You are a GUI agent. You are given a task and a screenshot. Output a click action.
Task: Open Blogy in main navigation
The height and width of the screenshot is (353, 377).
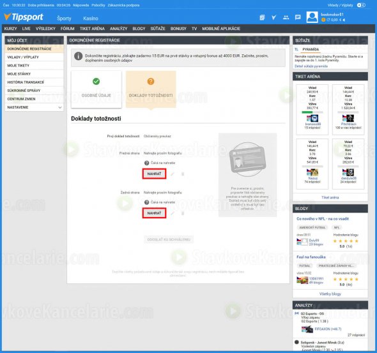[x=139, y=29]
